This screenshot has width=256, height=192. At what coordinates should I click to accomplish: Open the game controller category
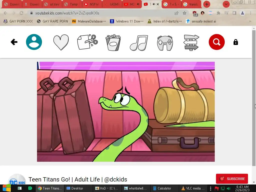[165, 43]
